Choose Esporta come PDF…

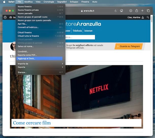tap(40, 55)
